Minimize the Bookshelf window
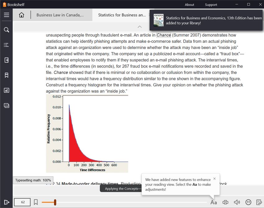 coord(237,4)
